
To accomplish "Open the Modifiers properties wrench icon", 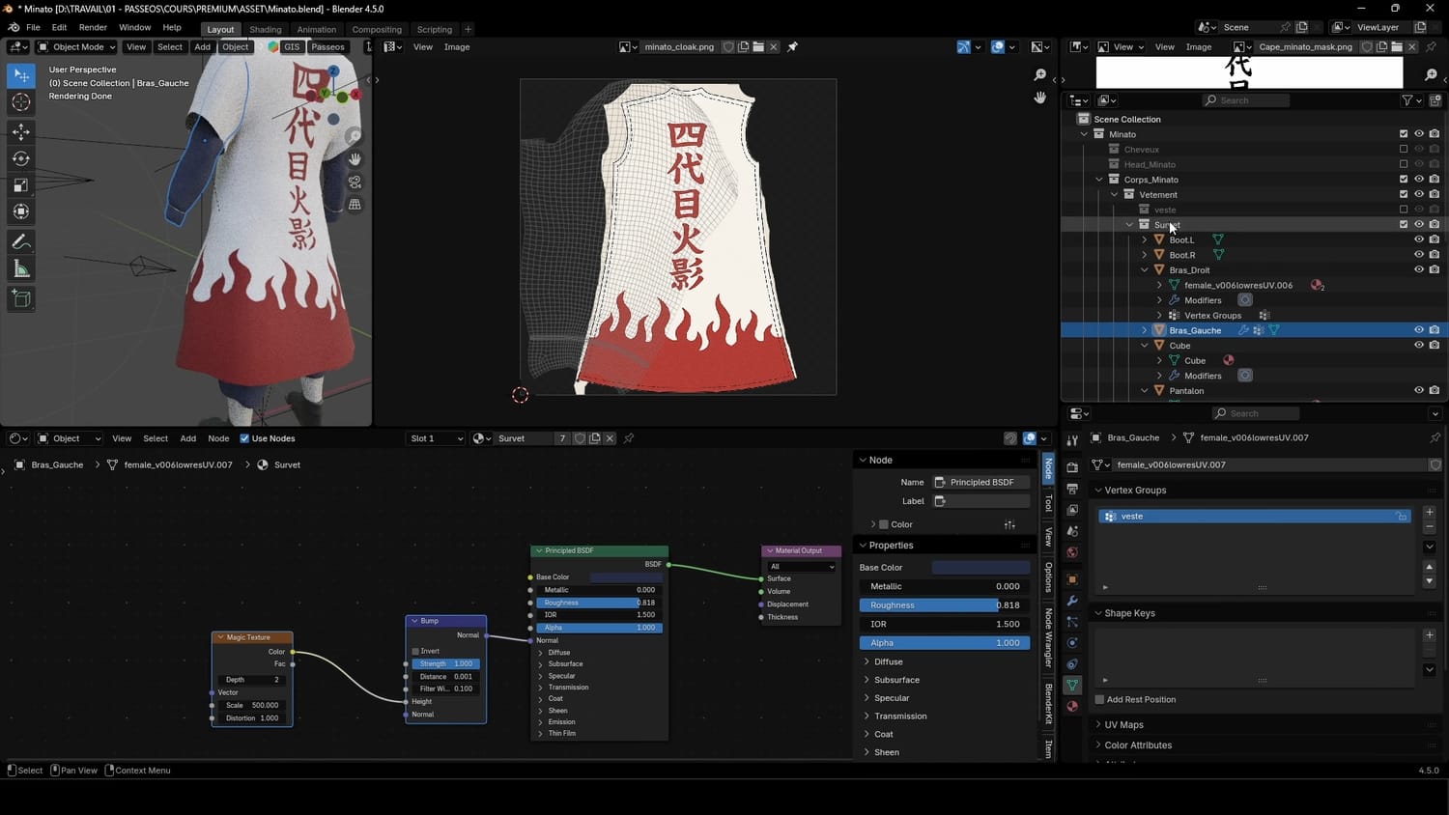I will [x=1072, y=601].
